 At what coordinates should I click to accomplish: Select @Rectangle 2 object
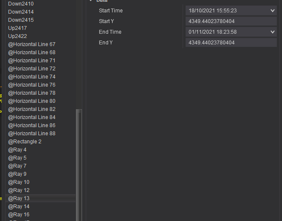click(x=25, y=142)
